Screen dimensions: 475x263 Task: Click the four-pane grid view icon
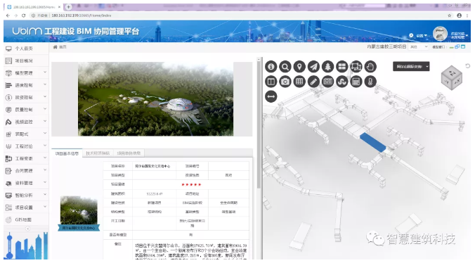342,67
